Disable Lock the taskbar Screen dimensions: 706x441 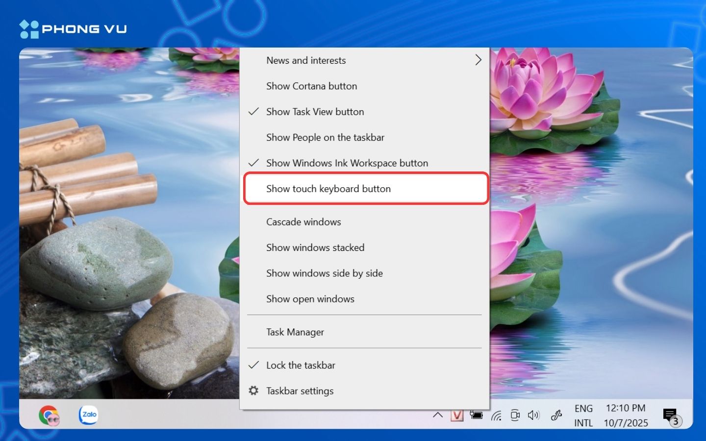[301, 365]
